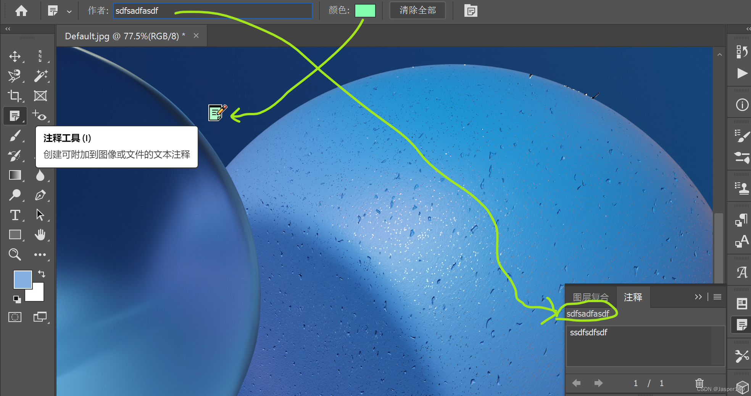Open the Brush Settings panel icon
Screen dimensions: 751x396
[x=742, y=157]
